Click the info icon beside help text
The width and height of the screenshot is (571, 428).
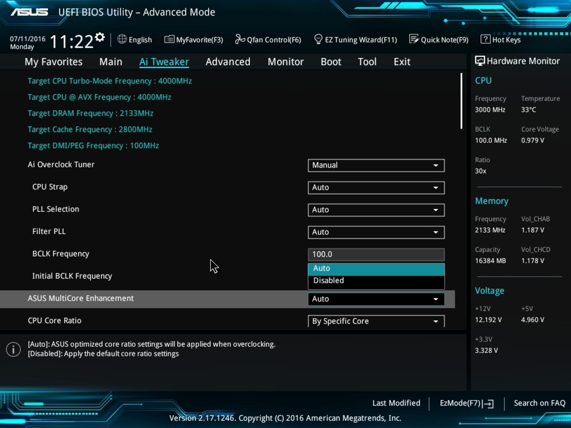pos(13,349)
